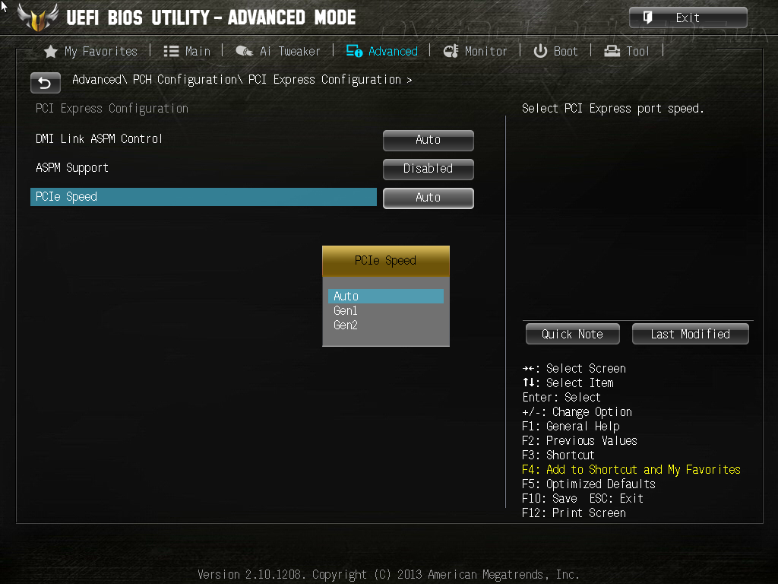Click the back arrow return icon

pyautogui.click(x=45, y=83)
